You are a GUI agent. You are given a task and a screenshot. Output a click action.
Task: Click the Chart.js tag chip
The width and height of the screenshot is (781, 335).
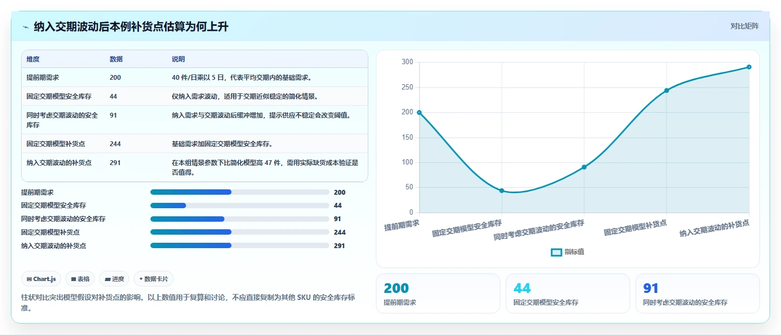(x=42, y=279)
